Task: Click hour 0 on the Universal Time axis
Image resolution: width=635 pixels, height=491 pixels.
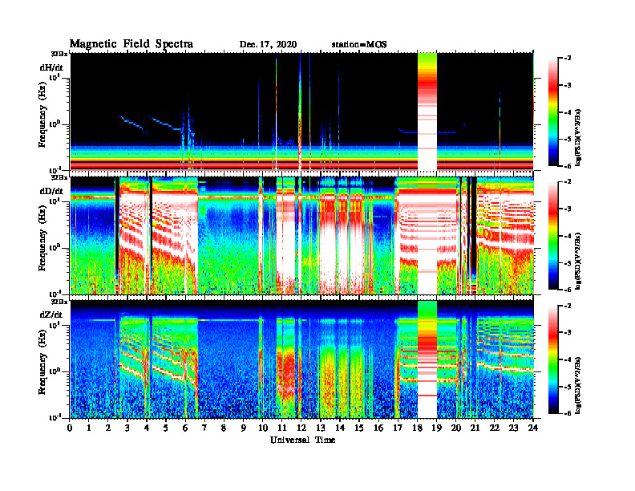Action: click(70, 428)
